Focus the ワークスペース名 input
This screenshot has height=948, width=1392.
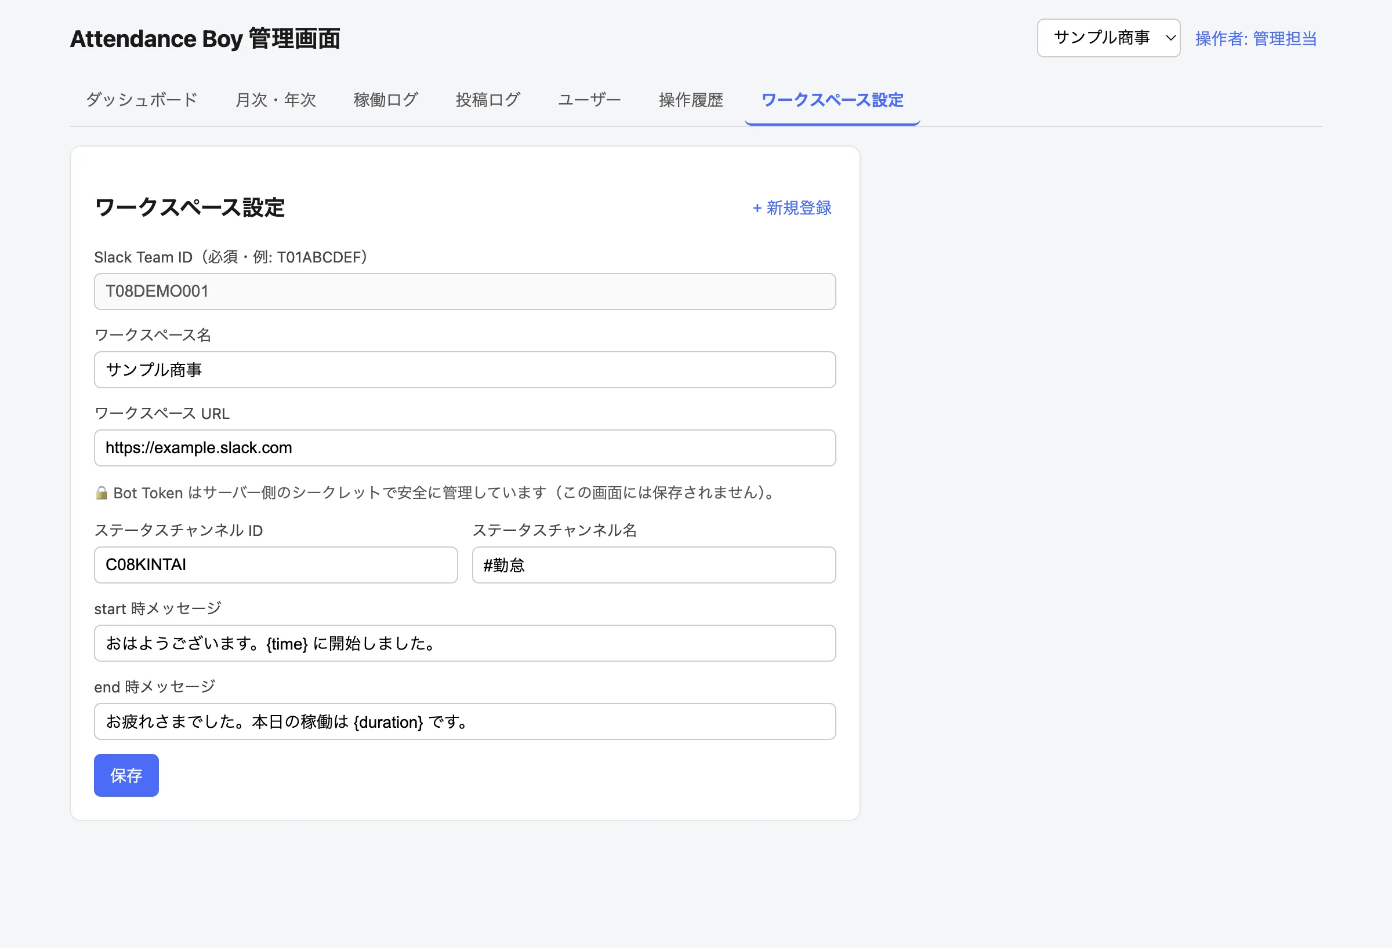(465, 370)
